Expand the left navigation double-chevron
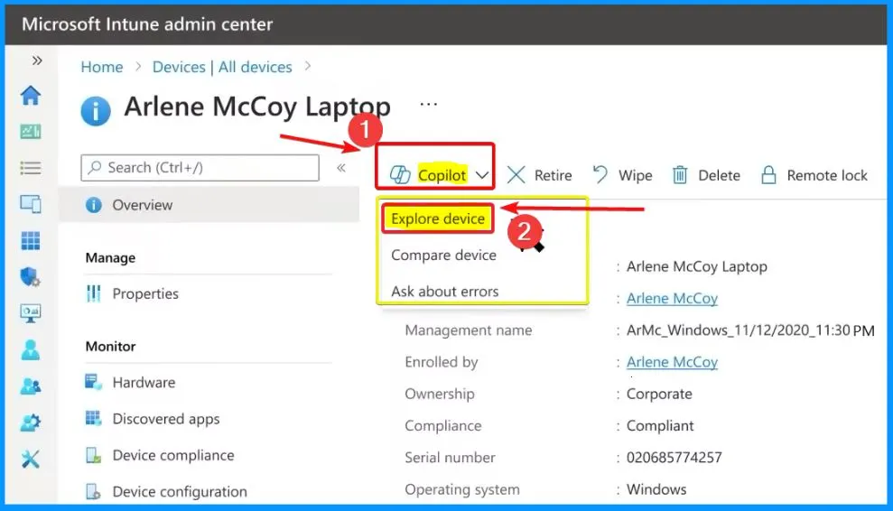893x511 pixels. (37, 60)
